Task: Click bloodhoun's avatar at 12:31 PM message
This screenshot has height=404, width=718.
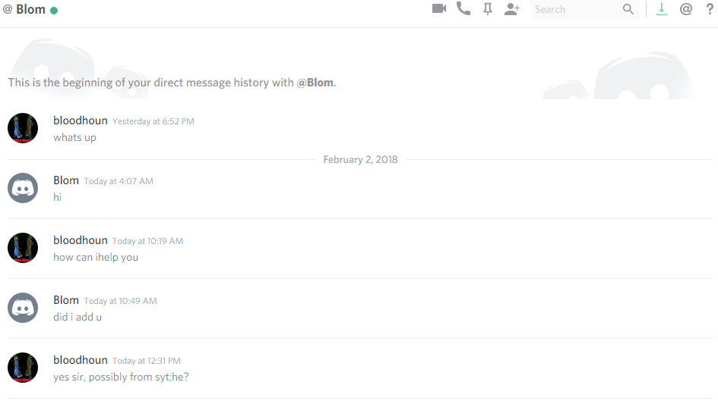Action: 23,367
